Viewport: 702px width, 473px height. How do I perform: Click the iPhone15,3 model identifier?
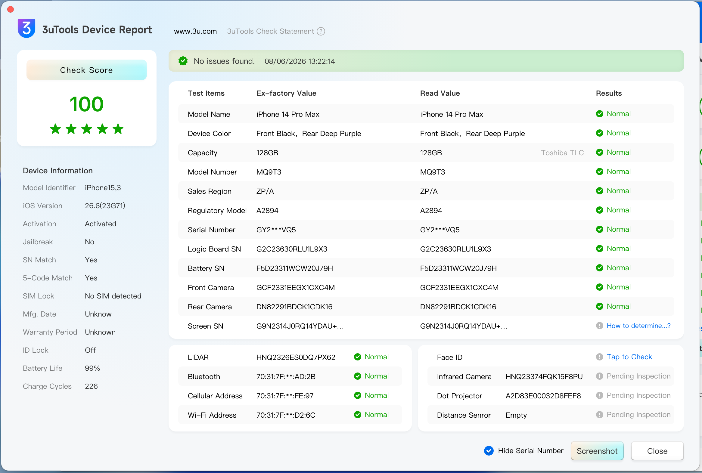(103, 188)
